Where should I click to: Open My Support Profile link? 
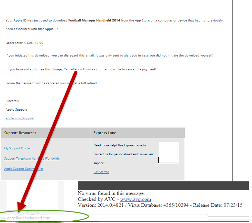(17, 148)
